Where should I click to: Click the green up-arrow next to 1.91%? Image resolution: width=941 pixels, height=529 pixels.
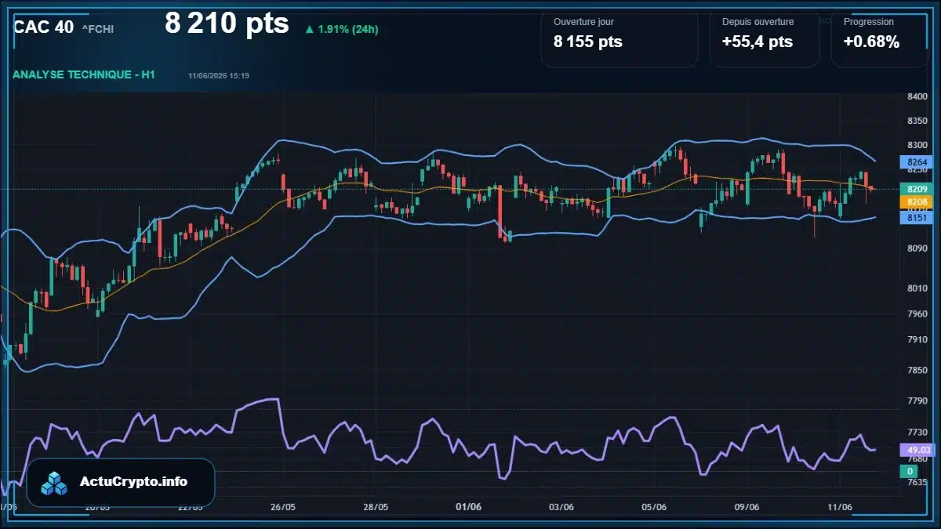pyautogui.click(x=310, y=30)
